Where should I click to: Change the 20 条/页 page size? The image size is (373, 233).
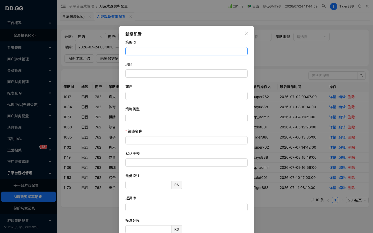pos(357,200)
